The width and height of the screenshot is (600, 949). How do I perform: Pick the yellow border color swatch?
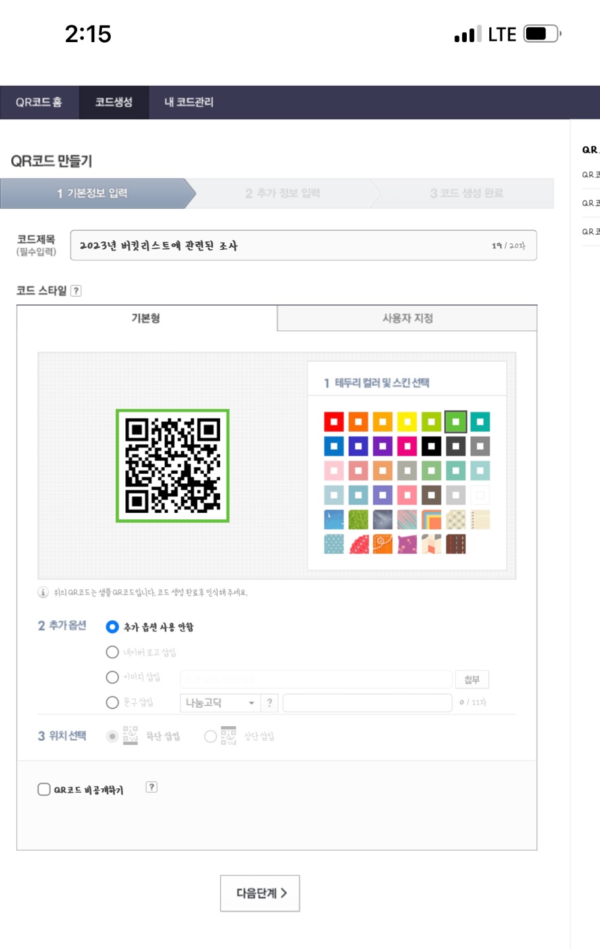point(407,422)
